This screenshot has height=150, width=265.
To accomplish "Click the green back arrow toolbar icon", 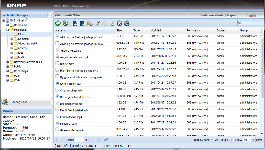I will 58,23.
